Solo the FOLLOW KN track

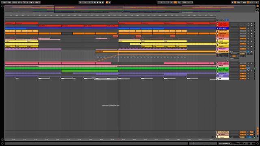[x=248, y=52]
